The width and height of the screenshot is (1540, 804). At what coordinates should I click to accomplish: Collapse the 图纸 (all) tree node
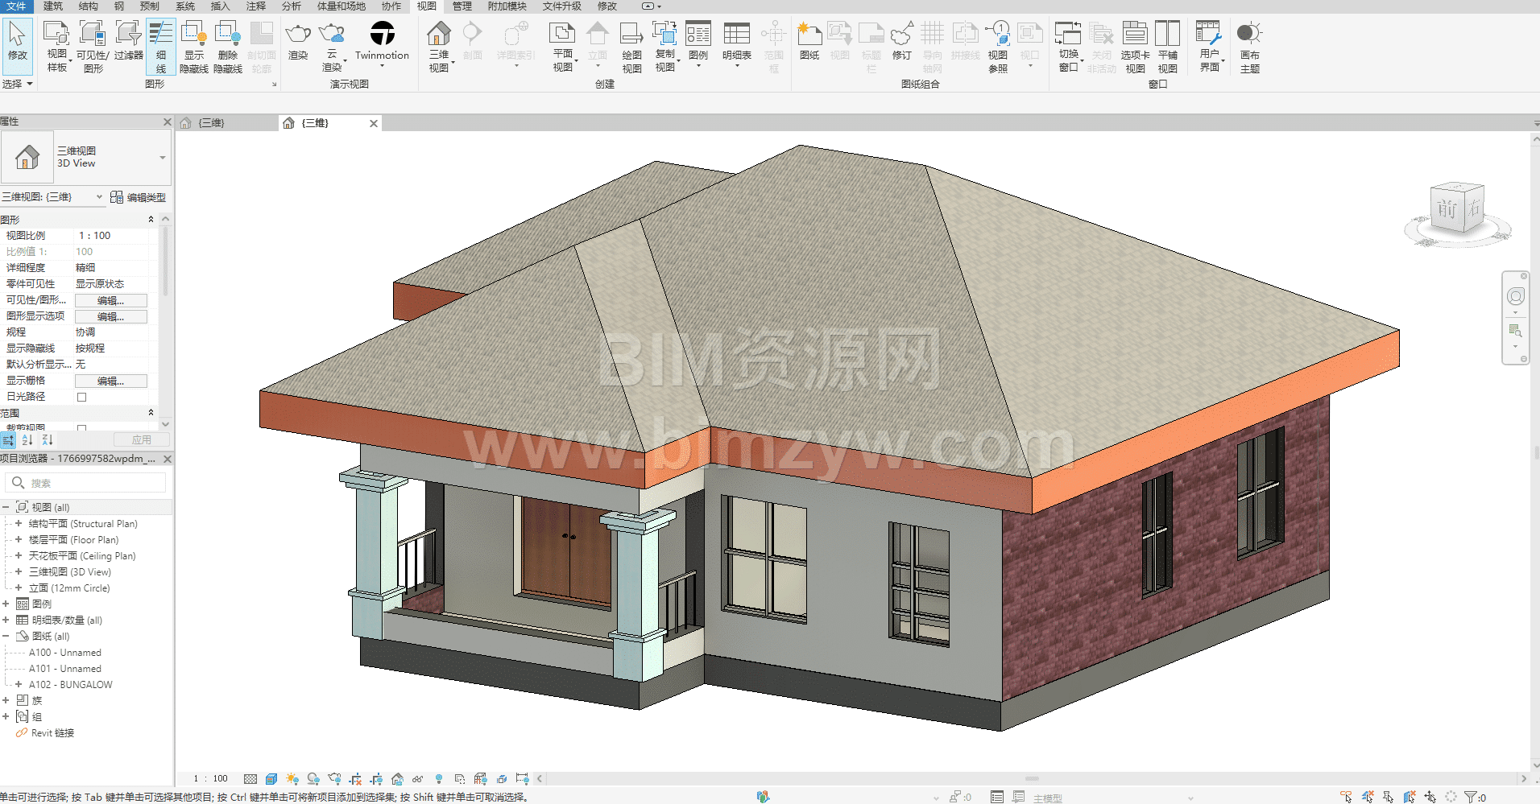pos(6,637)
